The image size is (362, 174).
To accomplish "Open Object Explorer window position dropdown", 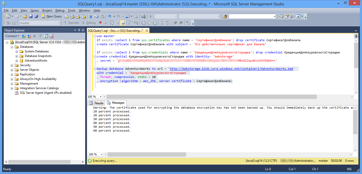I will (75, 30).
